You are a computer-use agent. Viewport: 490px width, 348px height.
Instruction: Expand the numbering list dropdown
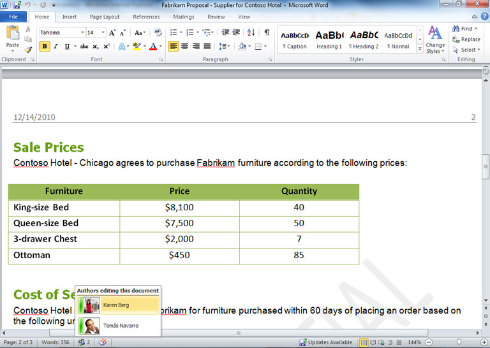[x=198, y=32]
